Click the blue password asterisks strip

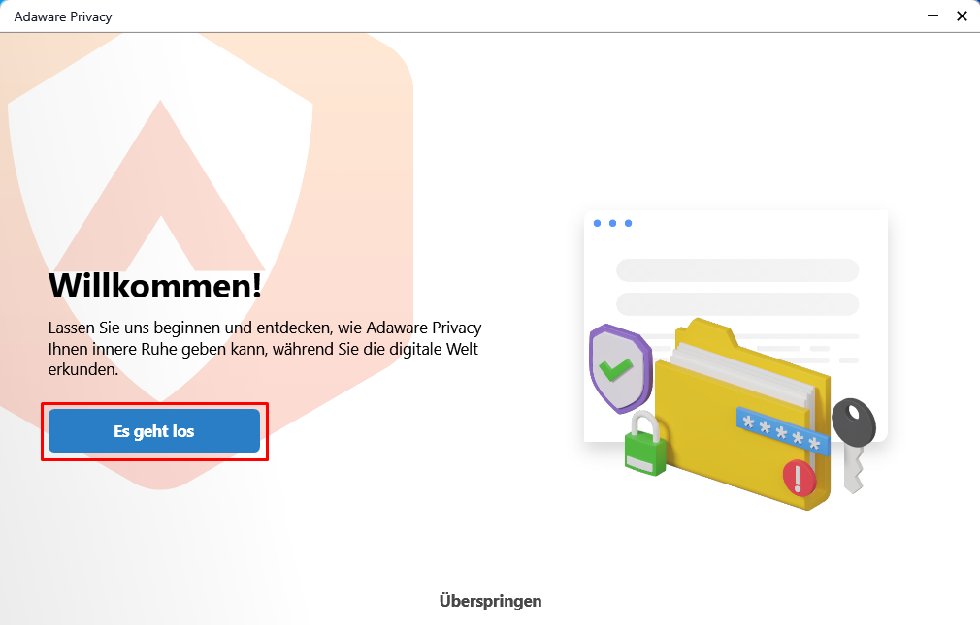(x=782, y=431)
